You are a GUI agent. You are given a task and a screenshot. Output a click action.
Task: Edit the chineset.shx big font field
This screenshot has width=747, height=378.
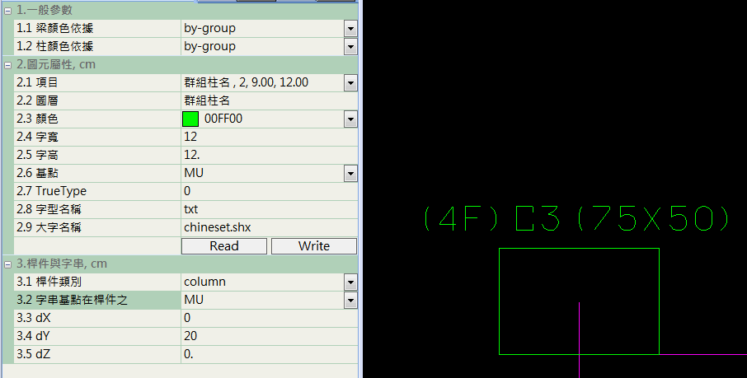(x=269, y=227)
